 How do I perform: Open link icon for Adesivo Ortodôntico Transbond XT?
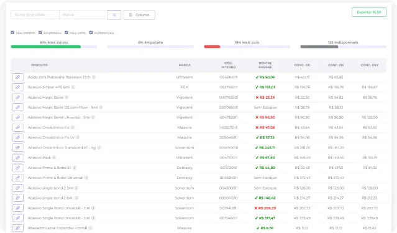17,148
